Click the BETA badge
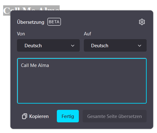157x133 pixels. click(x=54, y=22)
